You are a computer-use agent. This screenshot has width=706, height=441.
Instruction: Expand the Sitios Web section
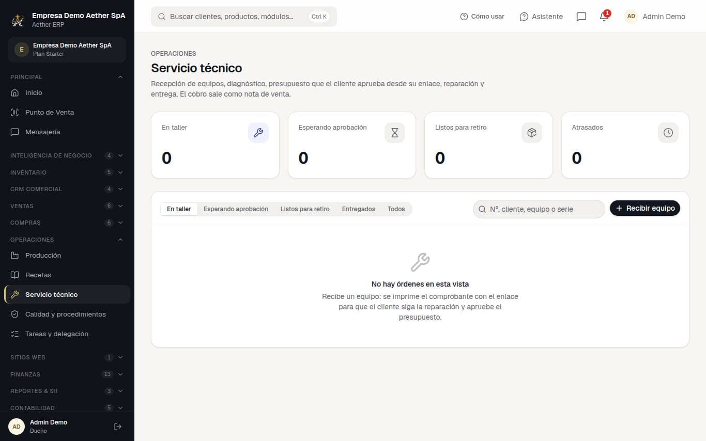click(x=67, y=357)
